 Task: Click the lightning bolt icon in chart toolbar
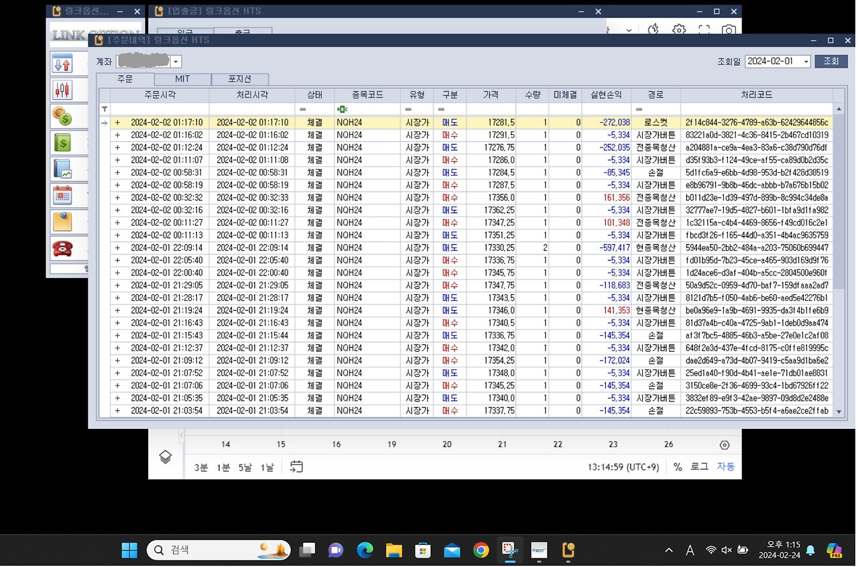tap(654, 29)
